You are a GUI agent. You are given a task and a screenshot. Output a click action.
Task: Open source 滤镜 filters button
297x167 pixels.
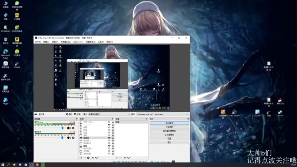tap(77, 114)
